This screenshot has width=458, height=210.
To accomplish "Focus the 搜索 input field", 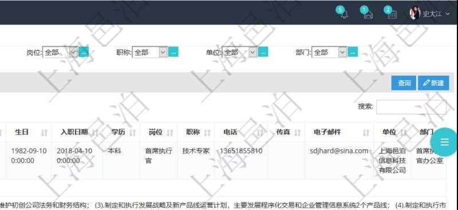I will point(411,107).
